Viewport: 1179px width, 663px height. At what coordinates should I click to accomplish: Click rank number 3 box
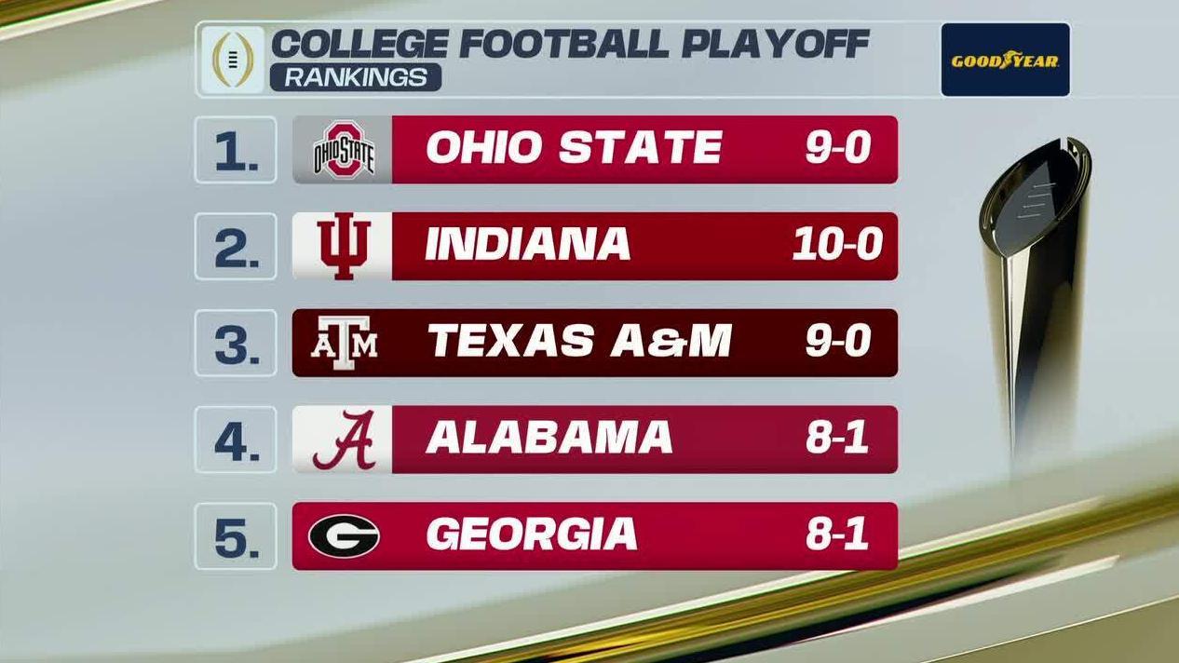click(236, 344)
